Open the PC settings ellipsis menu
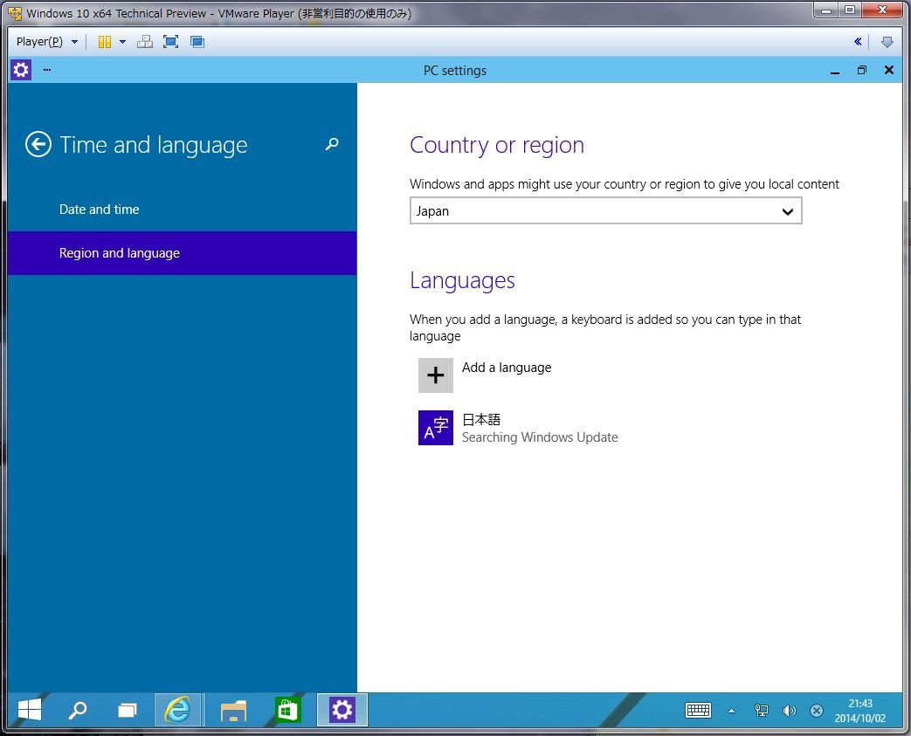Screen dimensions: 911x736 click(x=47, y=70)
